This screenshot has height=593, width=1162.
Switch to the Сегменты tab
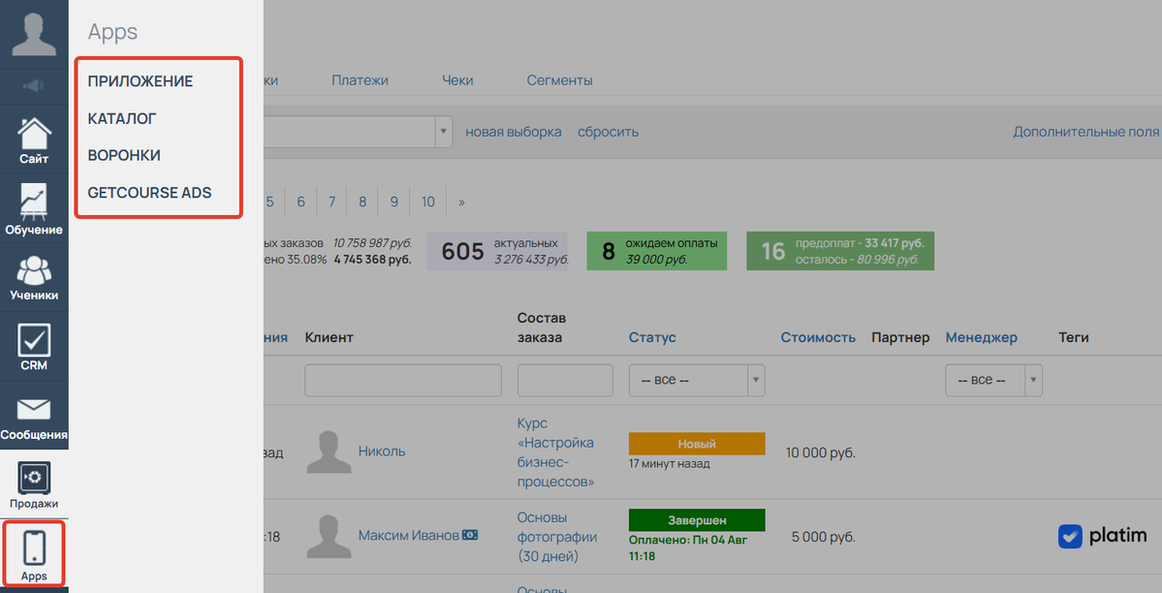559,80
